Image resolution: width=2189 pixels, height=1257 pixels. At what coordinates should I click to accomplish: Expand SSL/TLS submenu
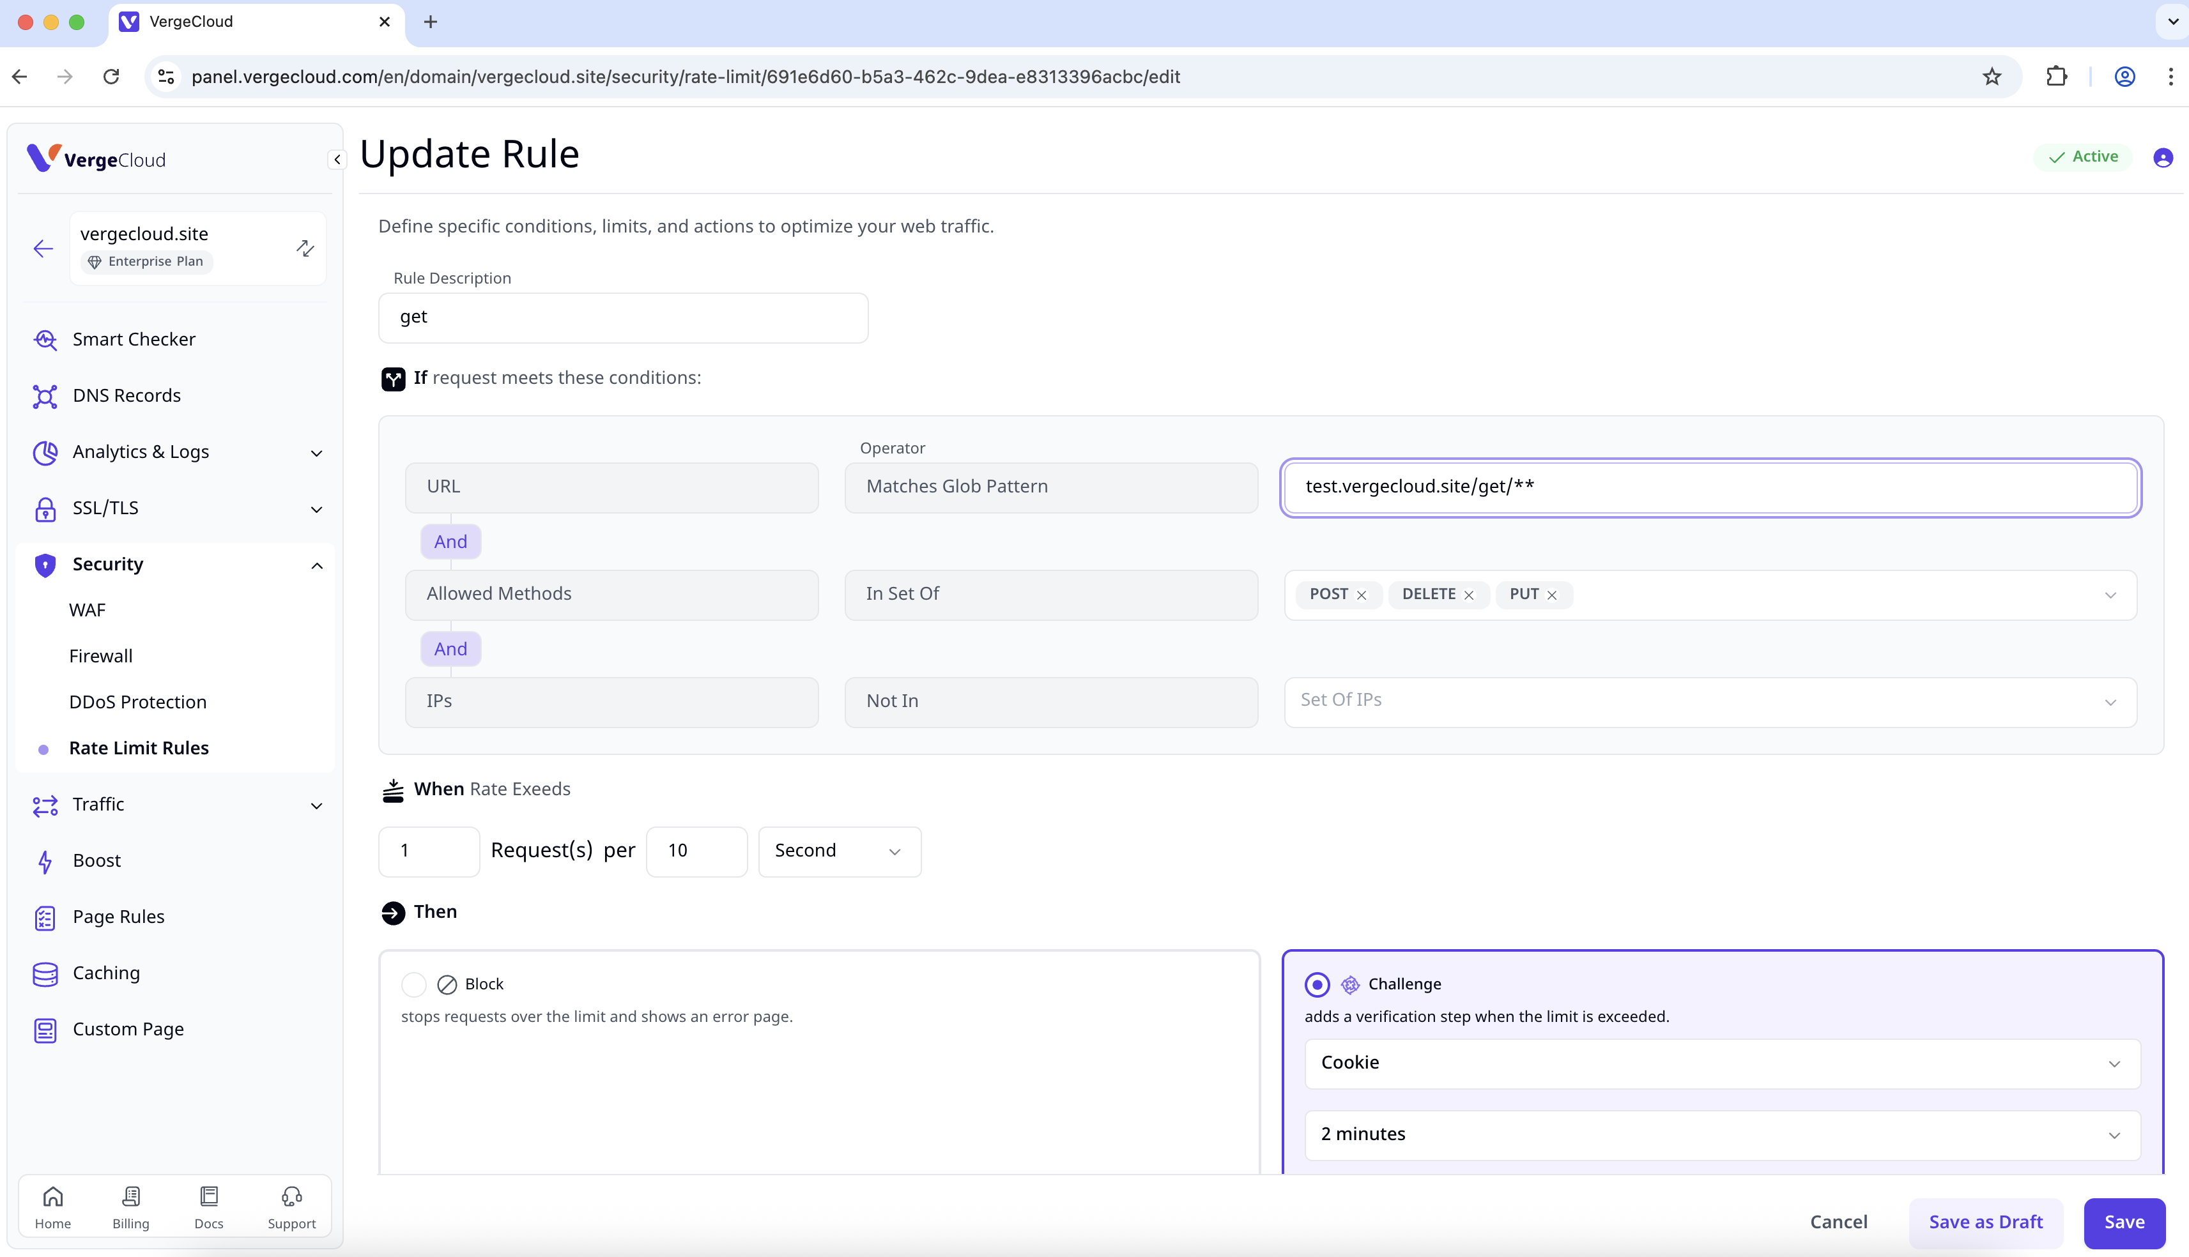click(x=316, y=509)
